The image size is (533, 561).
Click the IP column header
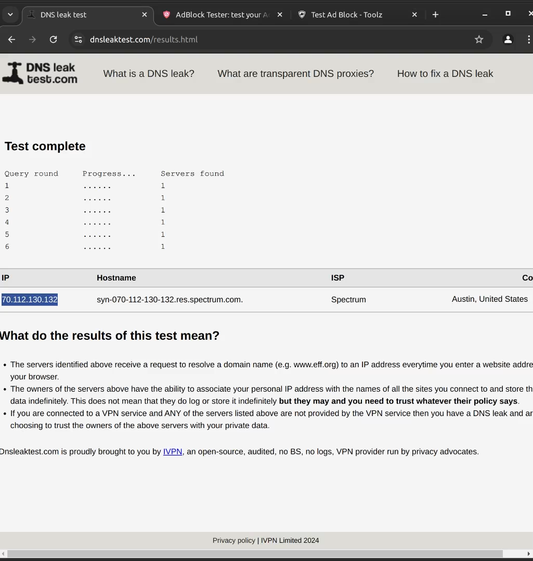pyautogui.click(x=5, y=277)
